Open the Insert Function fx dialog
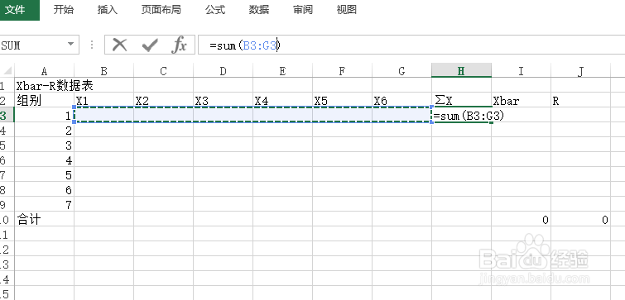Viewport: 625px width, 300px height. (x=179, y=45)
